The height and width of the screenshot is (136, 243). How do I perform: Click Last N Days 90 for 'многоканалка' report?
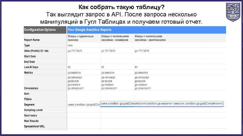coord(136,67)
